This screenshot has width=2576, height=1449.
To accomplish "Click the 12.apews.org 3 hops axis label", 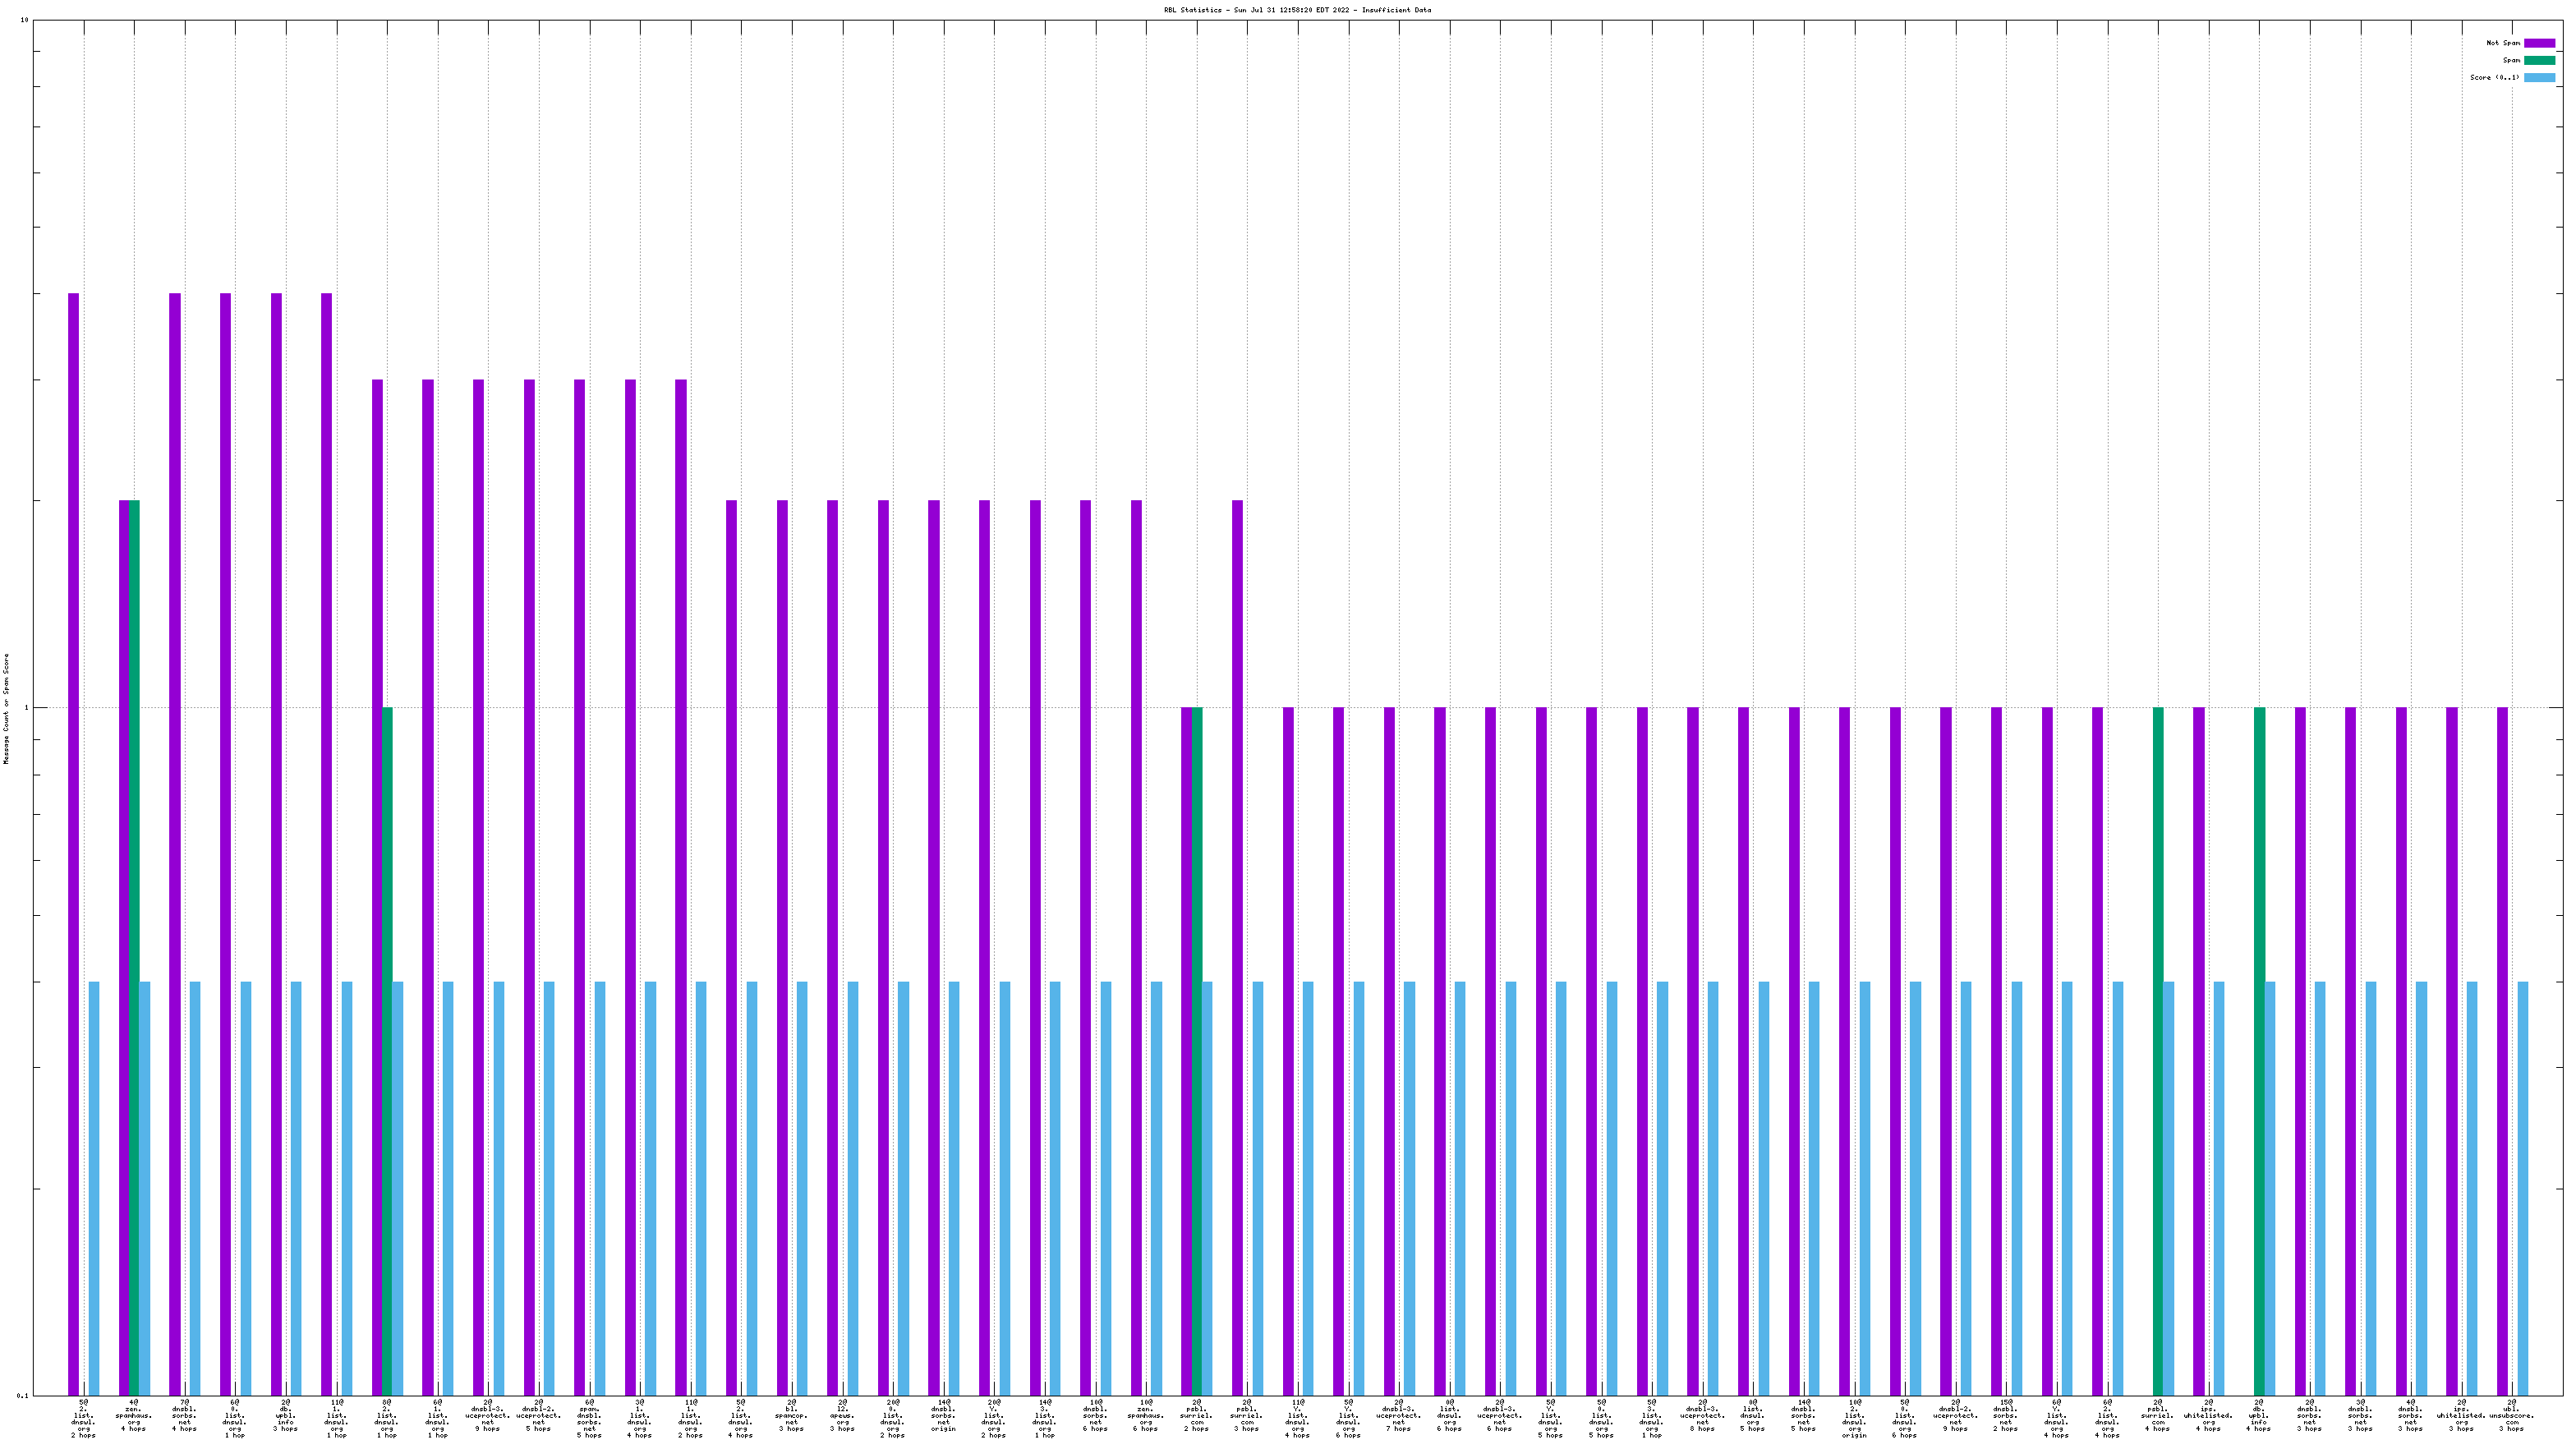I will tap(842, 1415).
